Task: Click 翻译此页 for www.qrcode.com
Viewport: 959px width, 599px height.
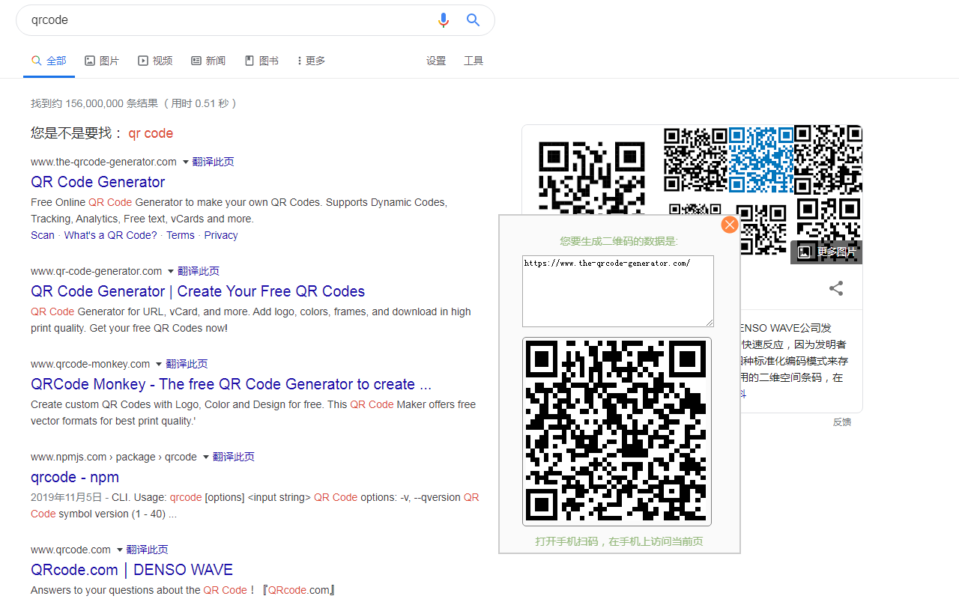Action: 147,550
